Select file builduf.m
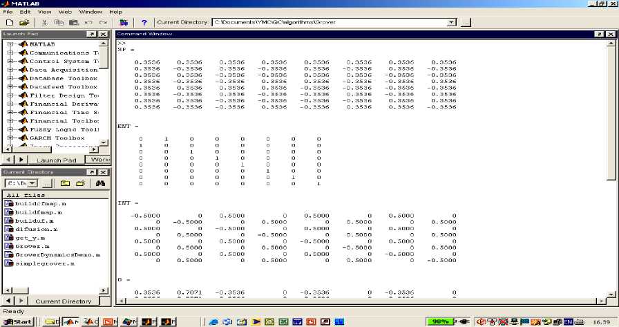Screen dimensions: 619x327 [x=35, y=221]
